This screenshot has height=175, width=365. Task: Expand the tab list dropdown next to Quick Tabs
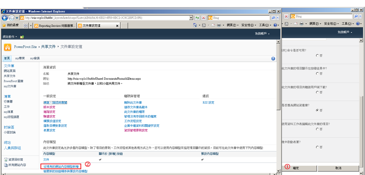click(31, 26)
